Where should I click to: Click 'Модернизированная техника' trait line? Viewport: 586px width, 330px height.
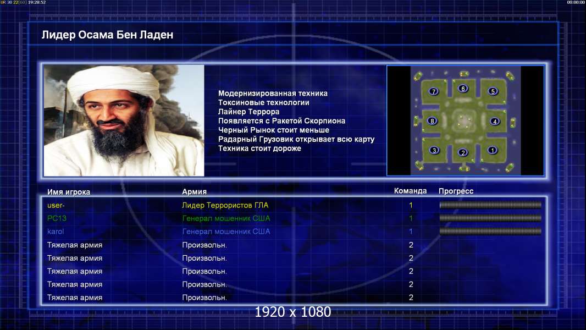click(x=273, y=94)
